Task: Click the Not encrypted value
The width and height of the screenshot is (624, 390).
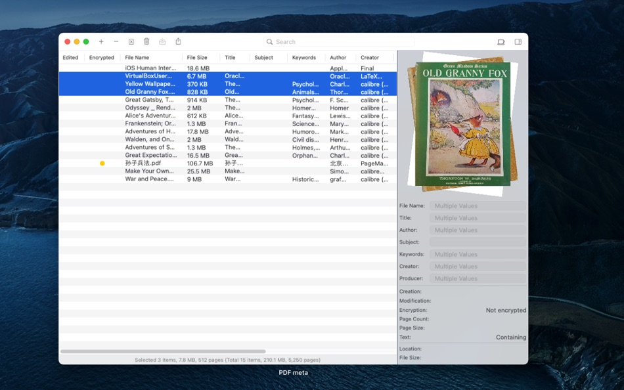Action: coord(506,310)
